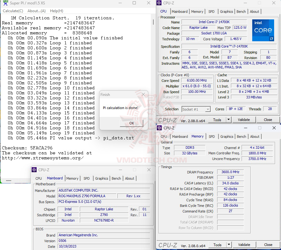
Task: Close the Finish dialog with its X
Action: tap(143, 94)
